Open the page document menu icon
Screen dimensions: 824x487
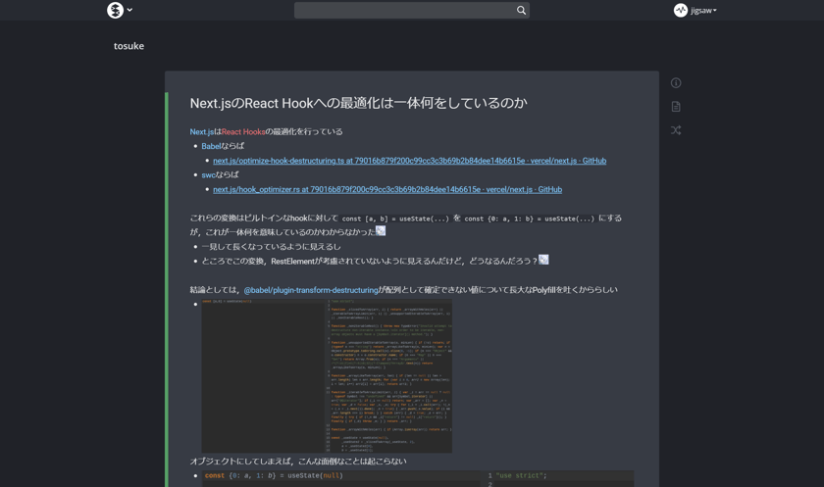[x=676, y=107]
